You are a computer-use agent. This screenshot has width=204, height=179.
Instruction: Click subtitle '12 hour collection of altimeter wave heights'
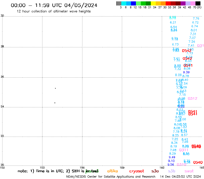53,11
